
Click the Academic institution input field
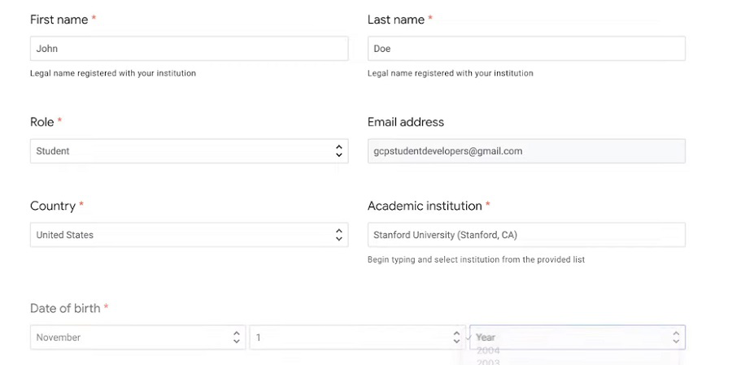(x=526, y=235)
